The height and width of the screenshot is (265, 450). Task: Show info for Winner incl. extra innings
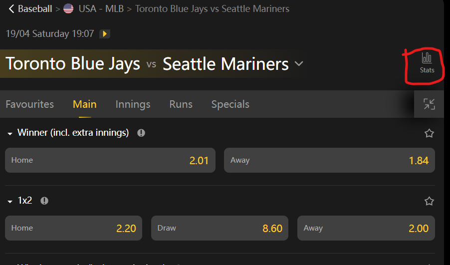[141, 133]
